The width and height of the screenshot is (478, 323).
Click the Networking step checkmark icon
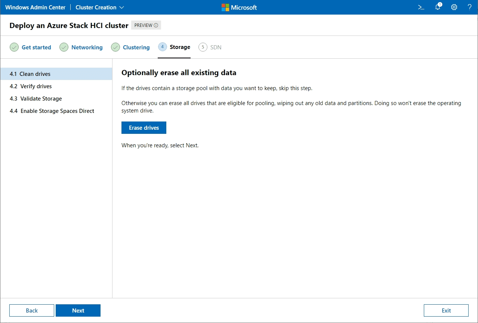(x=64, y=47)
